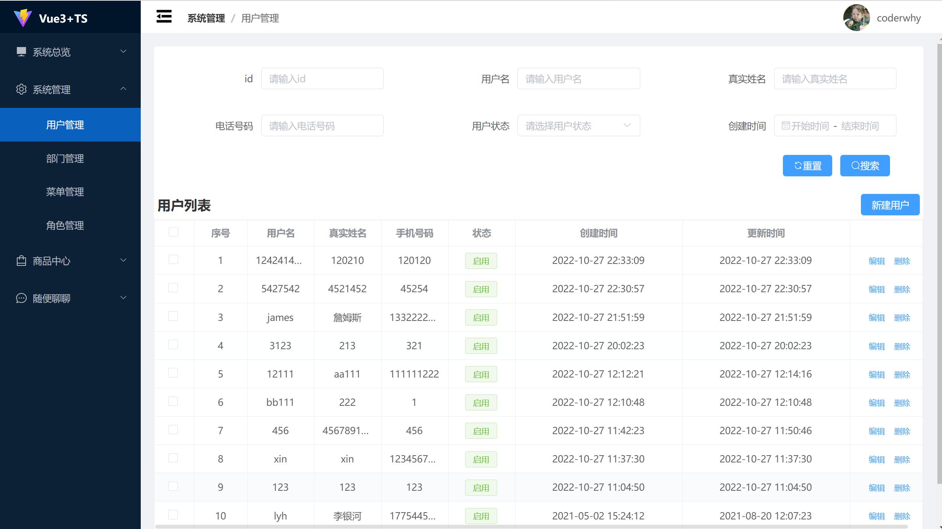Click the 请输入用户名 input field

coord(578,79)
